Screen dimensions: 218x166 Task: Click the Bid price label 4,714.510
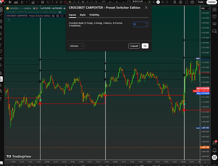click(205, 93)
